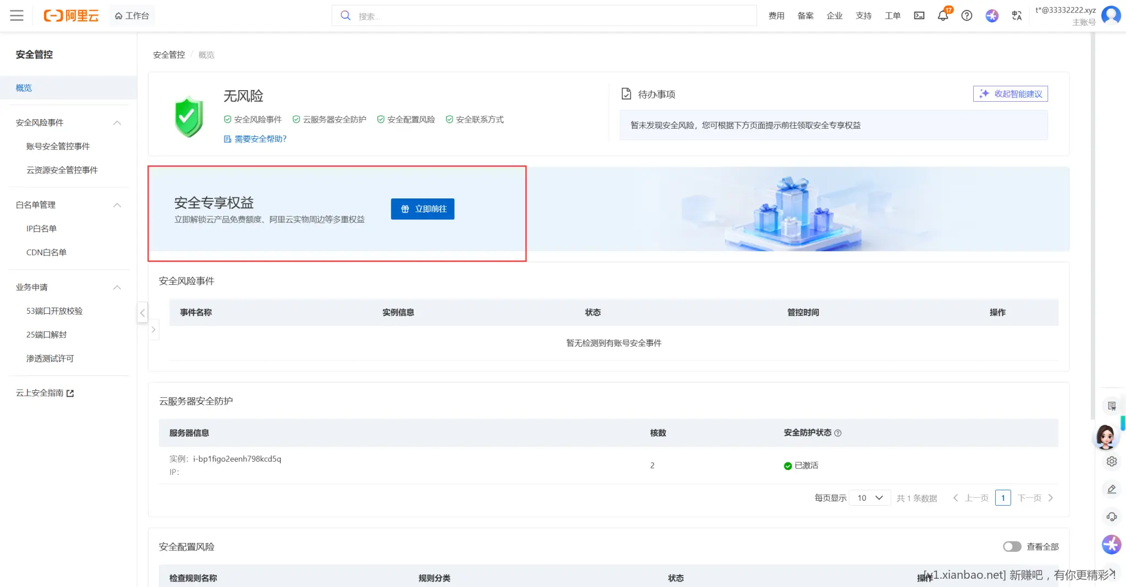Open the 工单 menu
The image size is (1126, 587).
(x=892, y=15)
